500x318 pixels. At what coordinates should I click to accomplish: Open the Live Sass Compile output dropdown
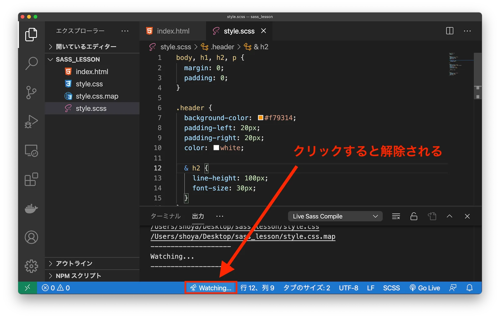click(x=335, y=216)
